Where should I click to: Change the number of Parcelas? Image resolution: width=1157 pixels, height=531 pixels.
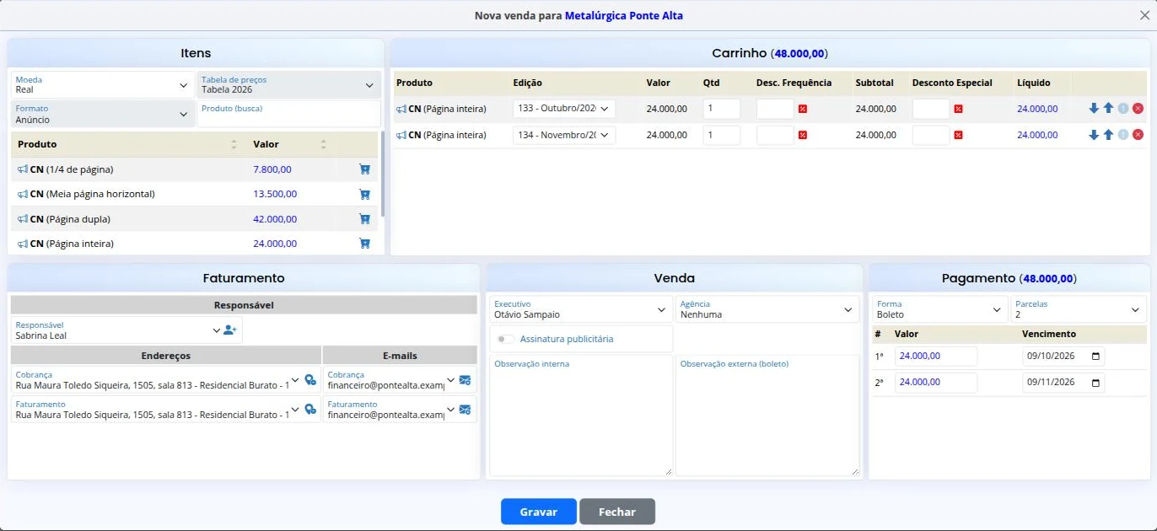click(x=1079, y=309)
